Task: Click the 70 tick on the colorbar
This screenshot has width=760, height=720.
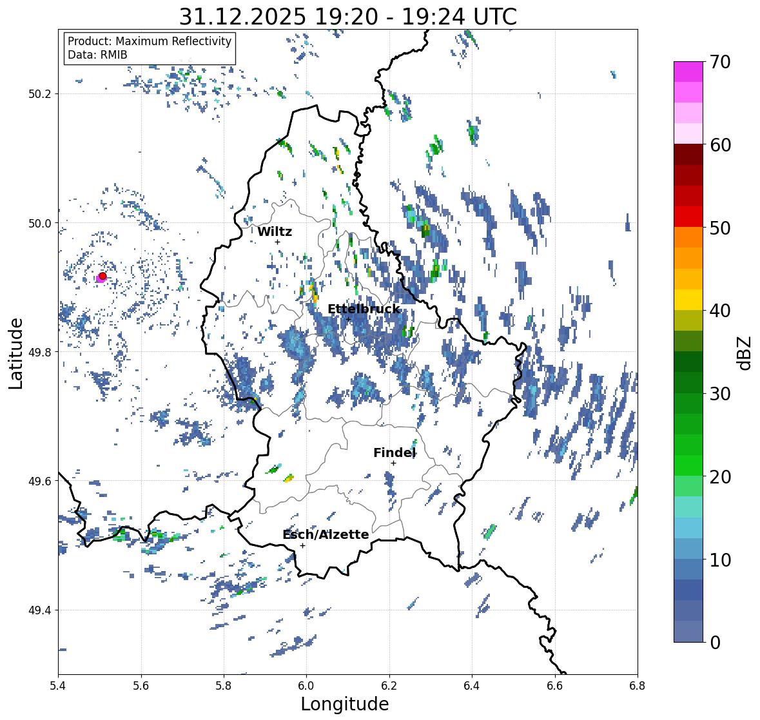Action: (x=719, y=61)
